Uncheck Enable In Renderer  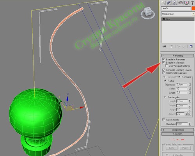(164, 59)
